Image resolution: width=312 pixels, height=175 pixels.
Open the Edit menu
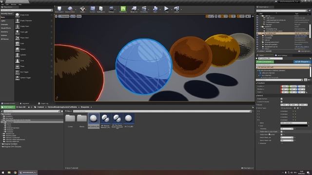point(7,4)
